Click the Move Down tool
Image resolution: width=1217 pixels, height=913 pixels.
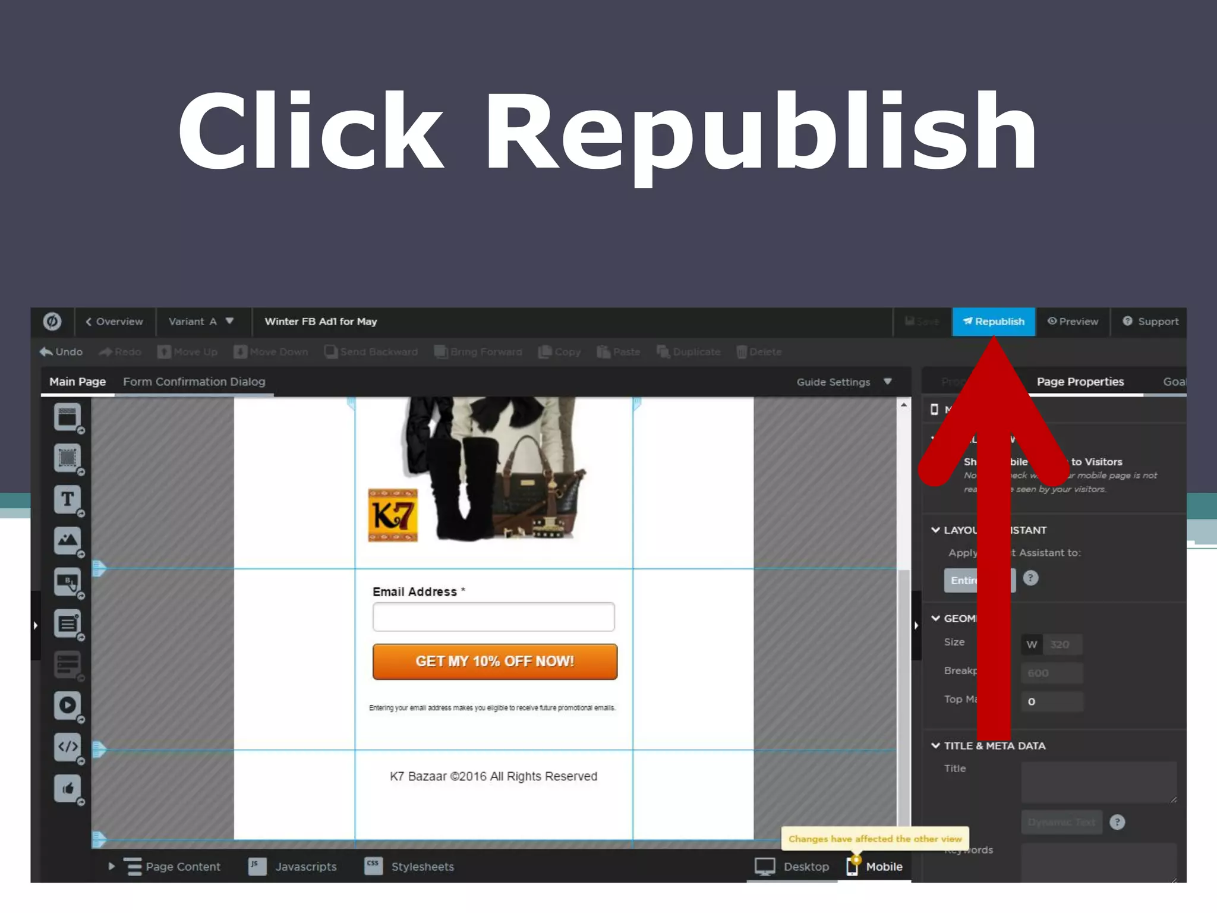[x=271, y=352]
